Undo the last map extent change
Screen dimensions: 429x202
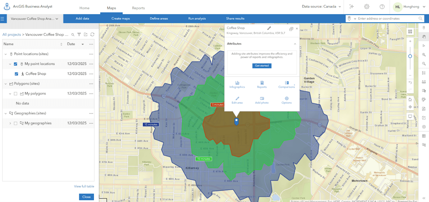tap(410, 83)
